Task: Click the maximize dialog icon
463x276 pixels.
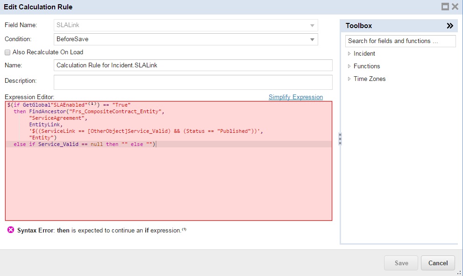Action: click(445, 7)
